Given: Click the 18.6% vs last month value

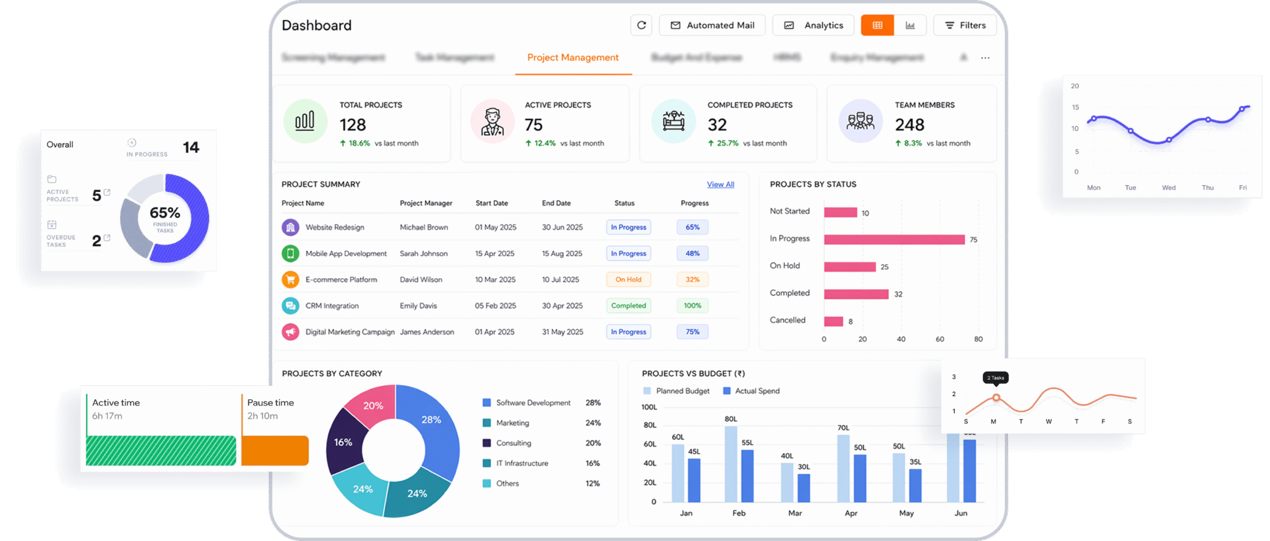Looking at the screenshot, I should pyautogui.click(x=359, y=143).
